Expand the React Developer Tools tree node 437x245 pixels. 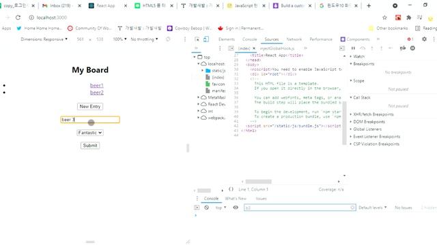[x=199, y=104]
